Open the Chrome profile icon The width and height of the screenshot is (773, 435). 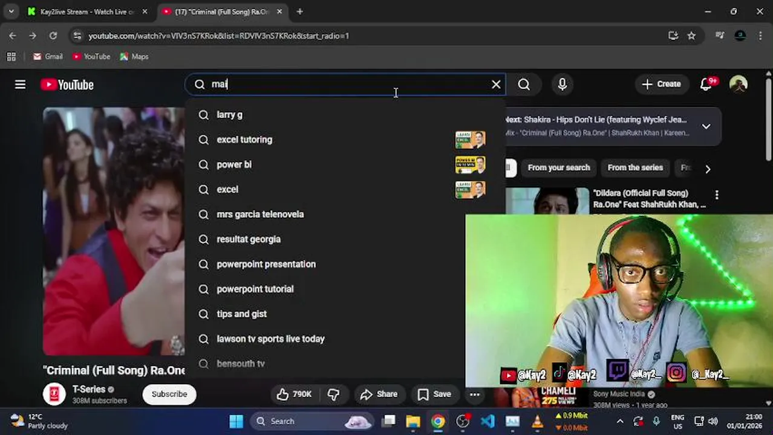(x=740, y=36)
